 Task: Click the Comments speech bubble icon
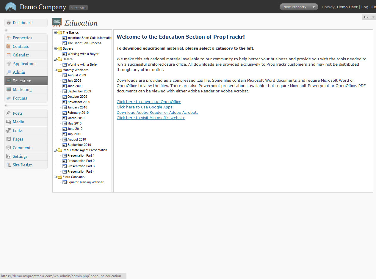[9, 148]
